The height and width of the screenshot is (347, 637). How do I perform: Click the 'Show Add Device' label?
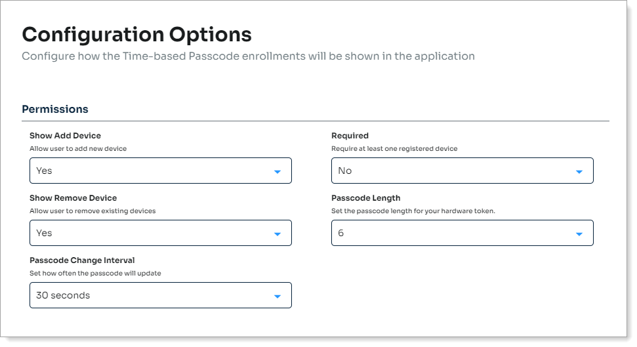(65, 136)
